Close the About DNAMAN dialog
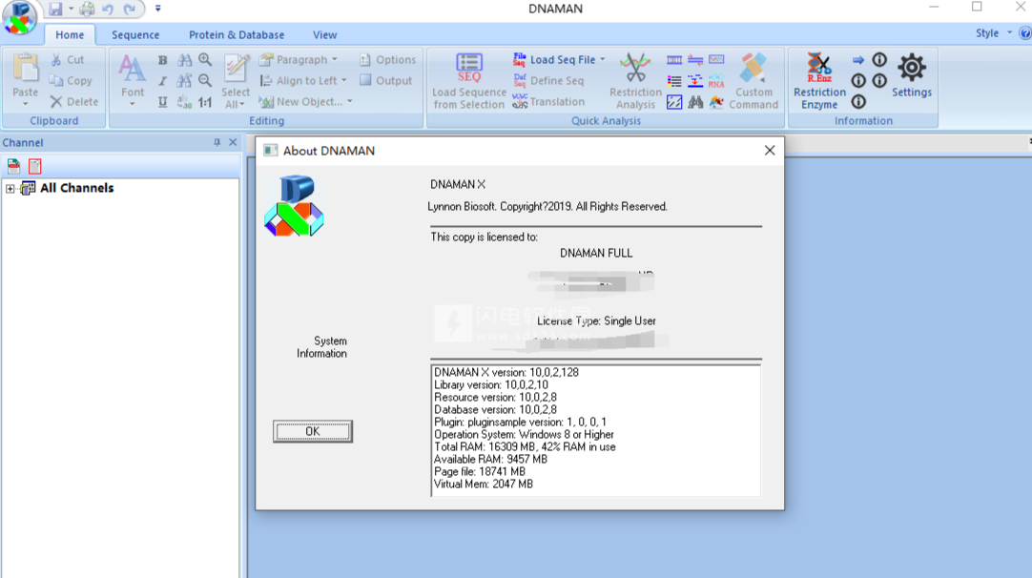The width and height of the screenshot is (1032, 578). [770, 150]
